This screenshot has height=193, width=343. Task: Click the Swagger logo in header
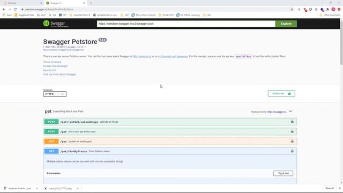point(56,24)
